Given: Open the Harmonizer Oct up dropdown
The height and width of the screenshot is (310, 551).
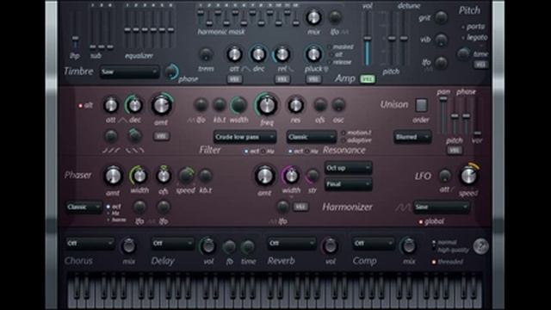Looking at the screenshot, I should (x=348, y=168).
